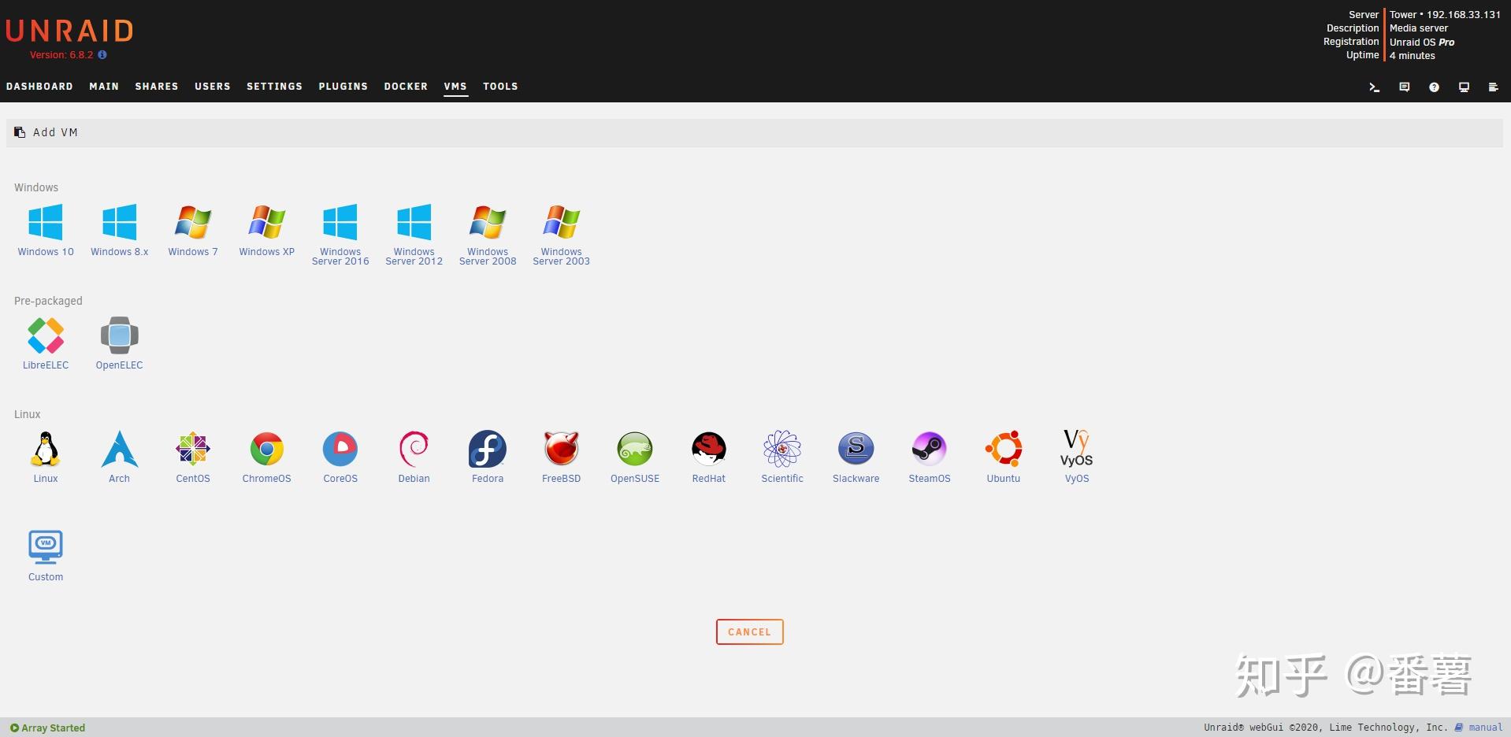Image resolution: width=1511 pixels, height=737 pixels.
Task: Choose the Debian VM template
Action: [414, 456]
